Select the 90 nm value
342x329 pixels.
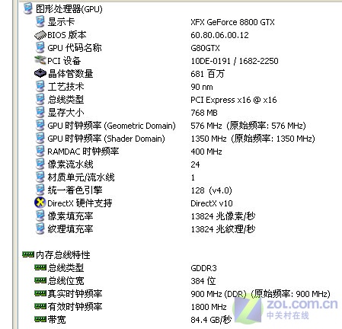(x=202, y=87)
